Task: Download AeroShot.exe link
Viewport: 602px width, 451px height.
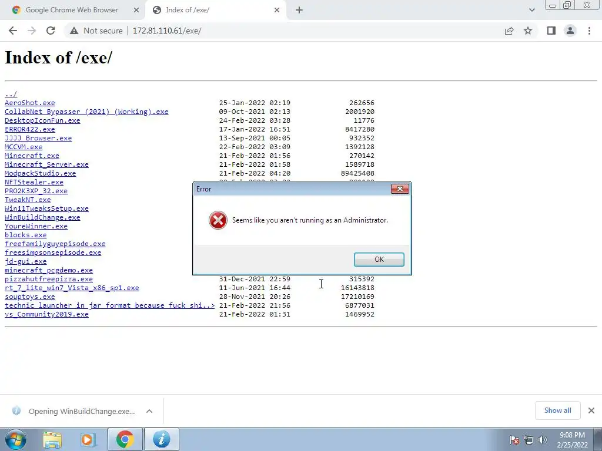Action: tap(29, 103)
